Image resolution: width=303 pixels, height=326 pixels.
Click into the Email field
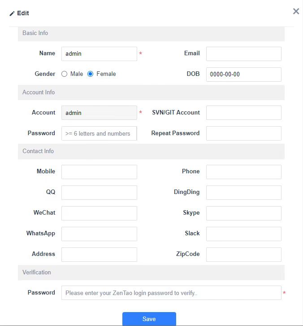[243, 54]
